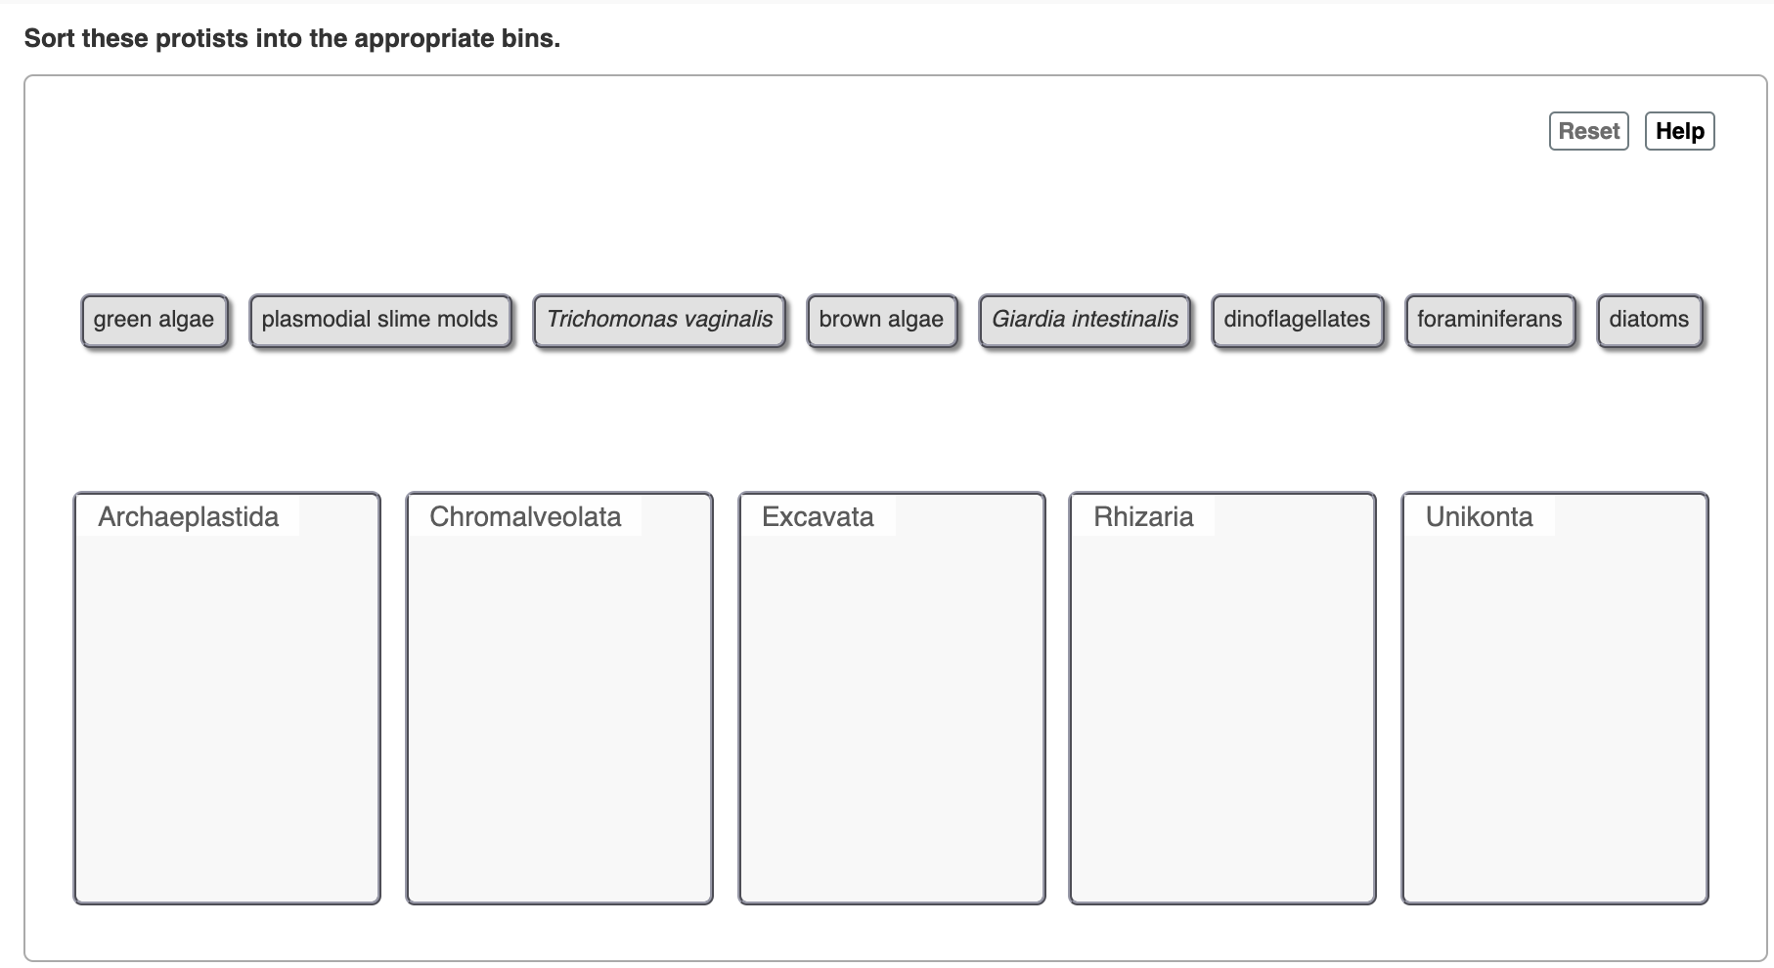Viewport: 1774px width, 968px height.
Task: Click the Reset button
Action: (1586, 130)
